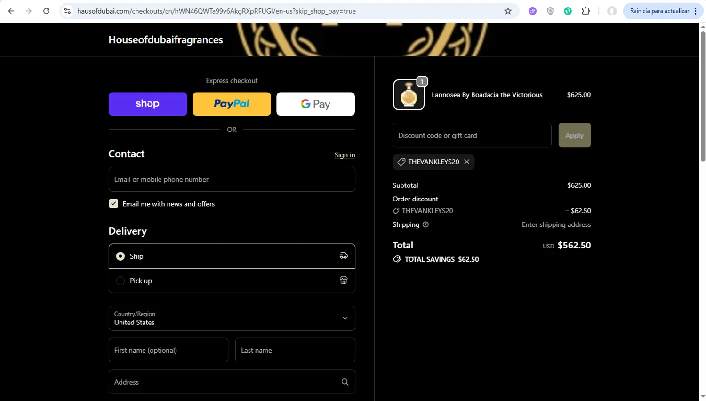Pay with PayPal button

[x=232, y=104]
